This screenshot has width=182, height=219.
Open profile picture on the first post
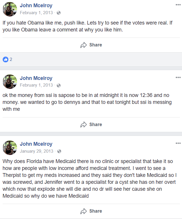click(x=10, y=9)
